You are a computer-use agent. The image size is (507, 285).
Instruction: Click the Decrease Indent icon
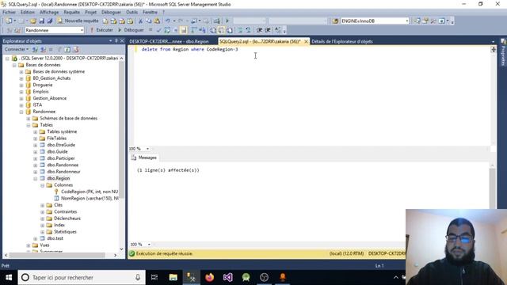click(x=259, y=30)
